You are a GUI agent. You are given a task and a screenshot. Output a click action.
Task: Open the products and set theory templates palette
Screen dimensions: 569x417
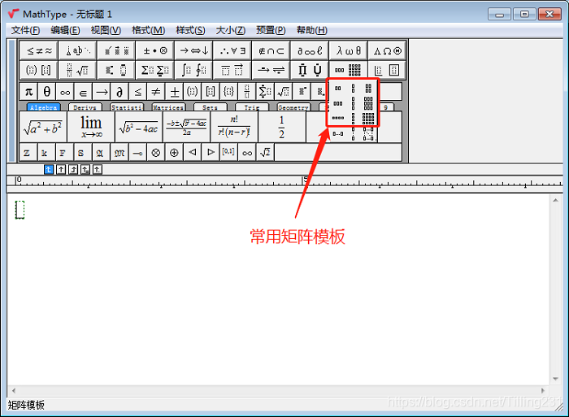pyautogui.click(x=310, y=70)
